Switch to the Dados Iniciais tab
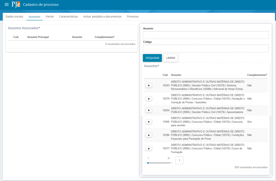 pyautogui.click(x=14, y=16)
